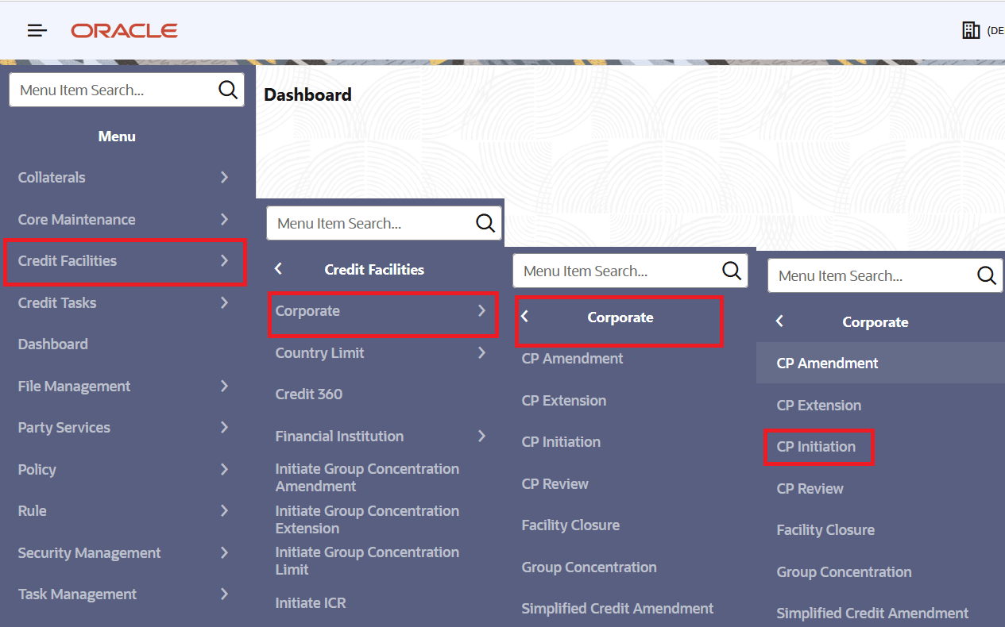Screen dimensions: 1005x627
Task: Go back using Credit Facilities back arrow
Action: [x=278, y=269]
